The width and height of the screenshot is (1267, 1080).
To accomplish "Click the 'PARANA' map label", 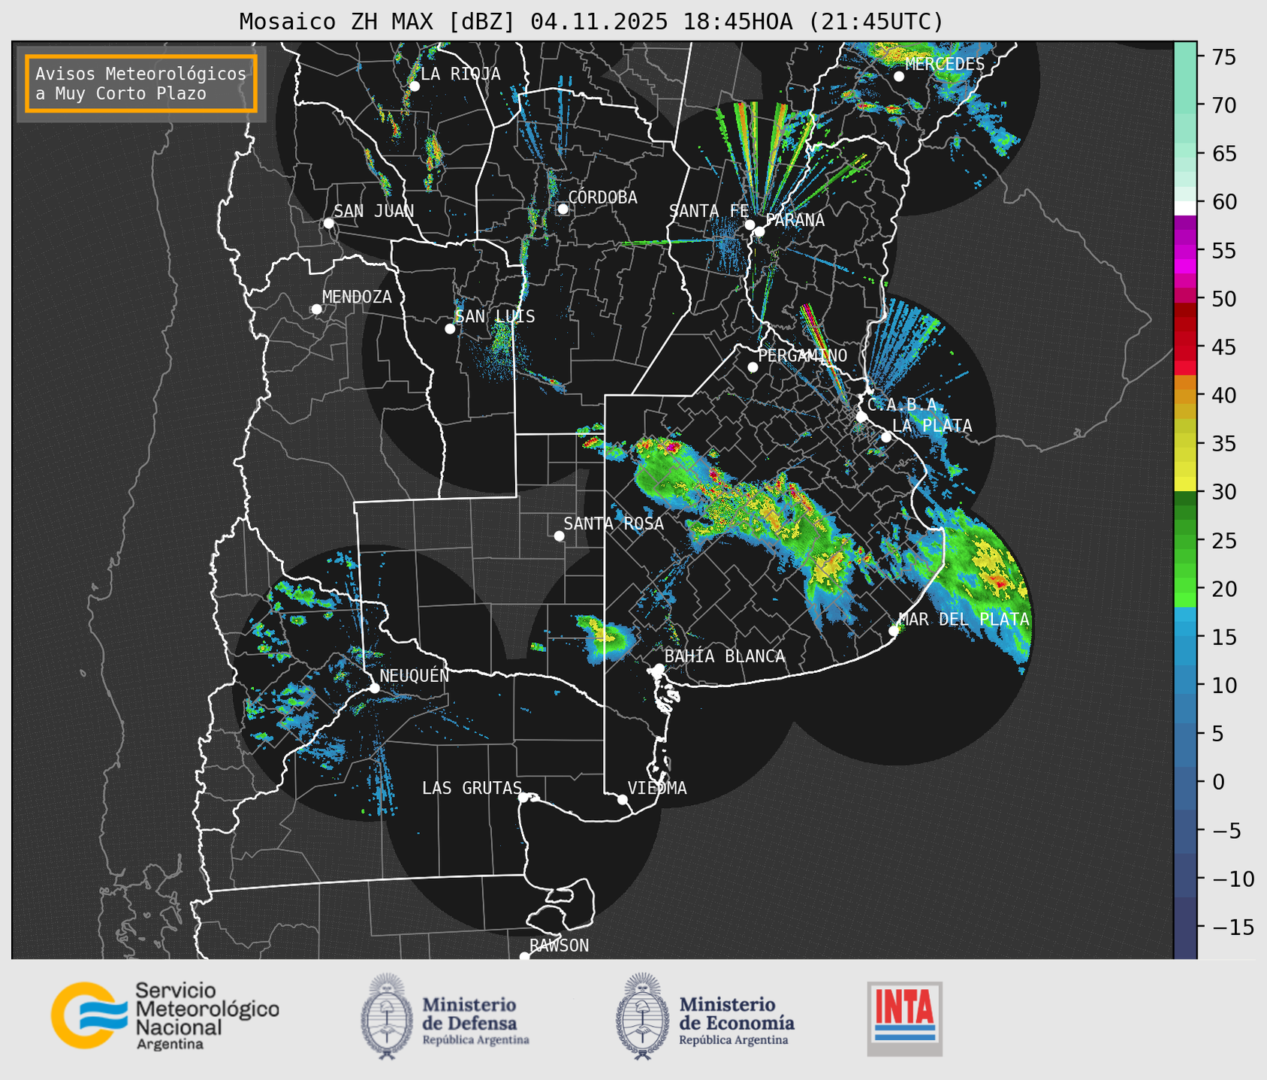I will pos(795,220).
